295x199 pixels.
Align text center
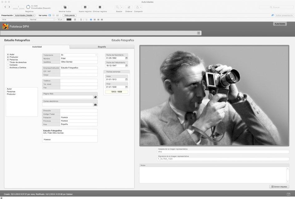point(95,20)
